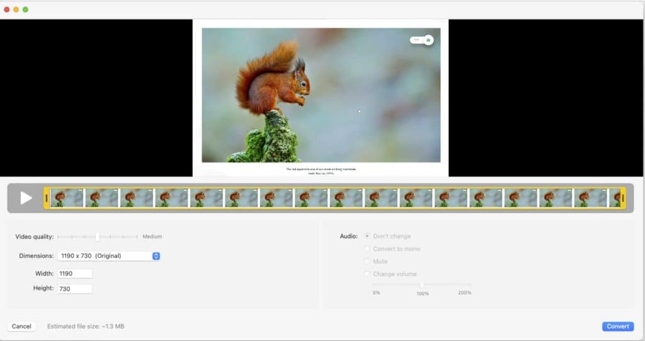
Task: Select the Don't change audio option
Action: (x=367, y=236)
